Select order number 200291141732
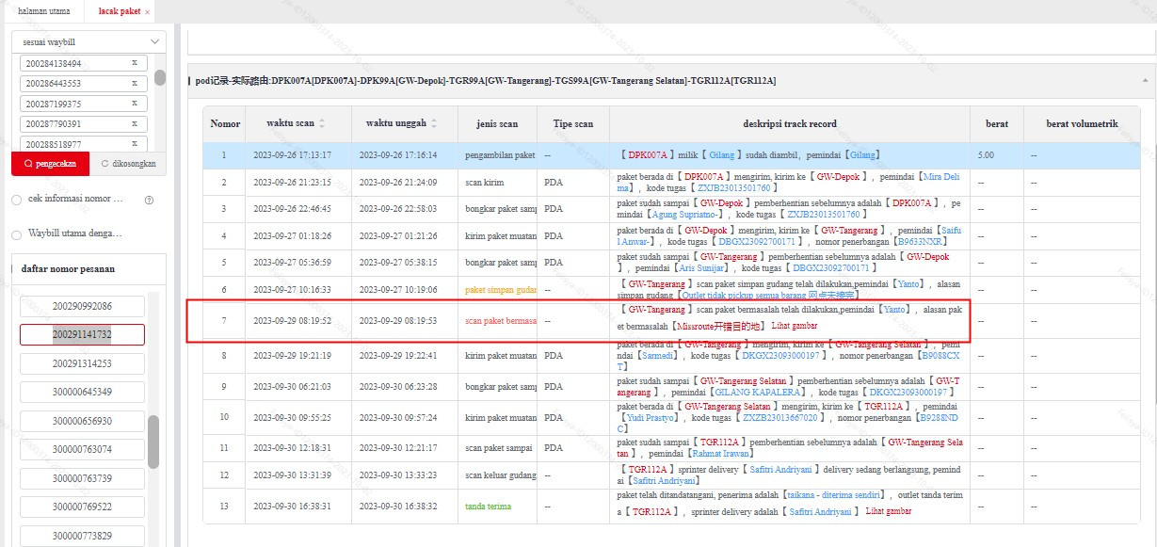Screen dimensions: 1157x547 click(82, 334)
